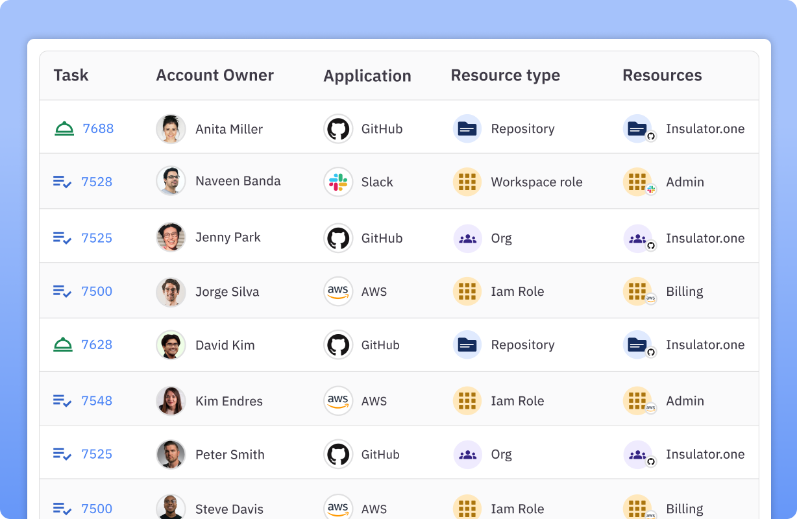
Task: Select the Slack logo in Naveen Banda's row
Action: pos(338,182)
